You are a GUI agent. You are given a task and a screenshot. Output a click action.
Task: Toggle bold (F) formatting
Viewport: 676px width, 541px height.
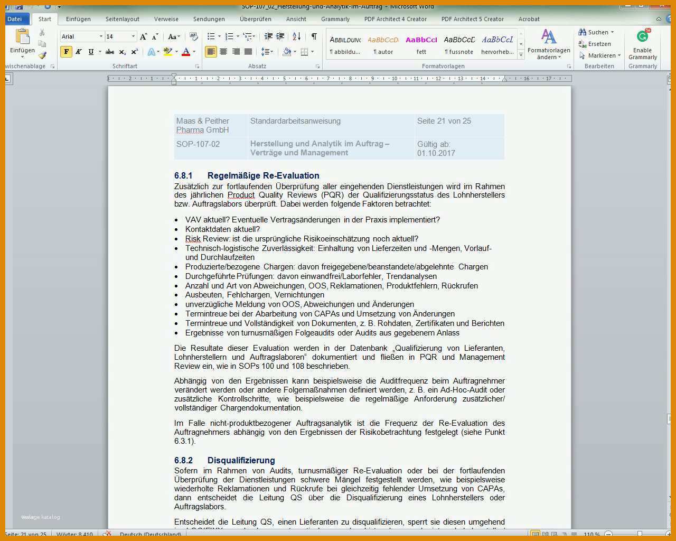click(x=66, y=52)
